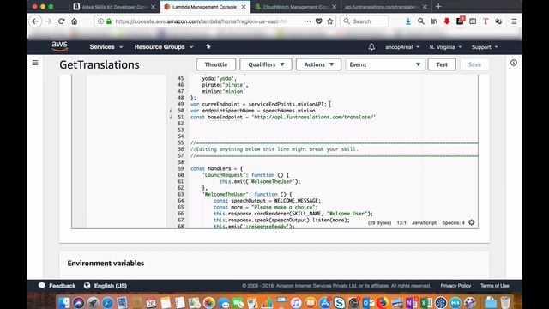
Task: Run the function with Test button
Action: point(442,64)
